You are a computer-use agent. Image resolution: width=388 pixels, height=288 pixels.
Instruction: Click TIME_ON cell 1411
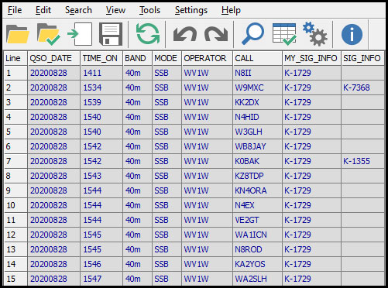101,73
